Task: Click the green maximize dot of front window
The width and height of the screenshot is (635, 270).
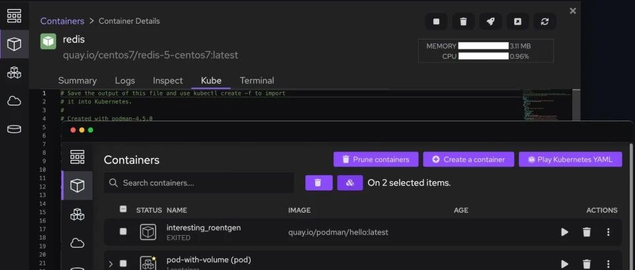Action: [x=91, y=130]
